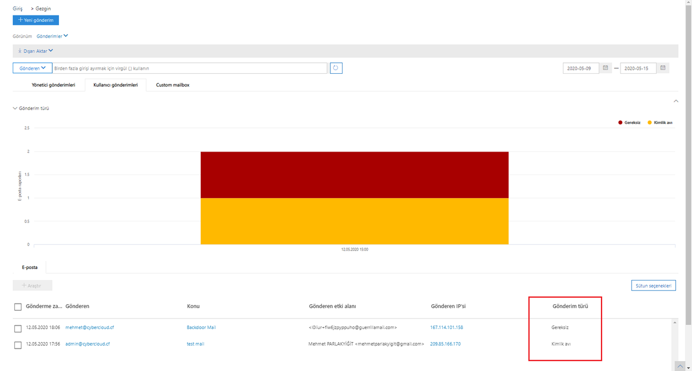Click the up arrow button at bottom right
The image size is (692, 371).
681,366
